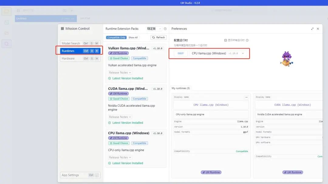Click the 'gguf' Model Formats value
This screenshot has width=328, height=184.
(245, 132)
